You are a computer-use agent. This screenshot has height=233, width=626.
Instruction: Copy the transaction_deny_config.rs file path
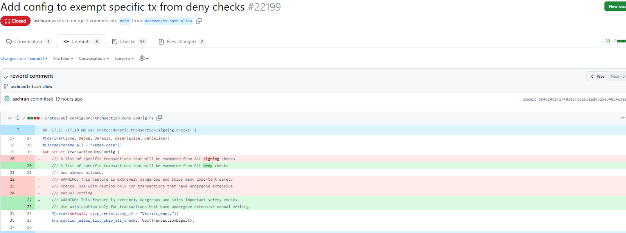tap(159, 118)
